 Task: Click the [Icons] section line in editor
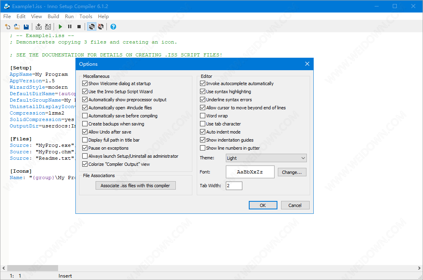pyautogui.click(x=21, y=171)
